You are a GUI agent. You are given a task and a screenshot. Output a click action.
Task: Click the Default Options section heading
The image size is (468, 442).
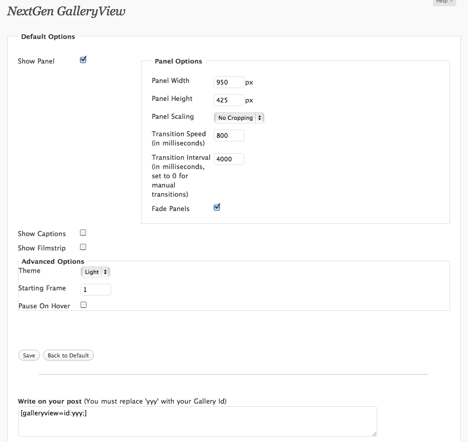48,37
